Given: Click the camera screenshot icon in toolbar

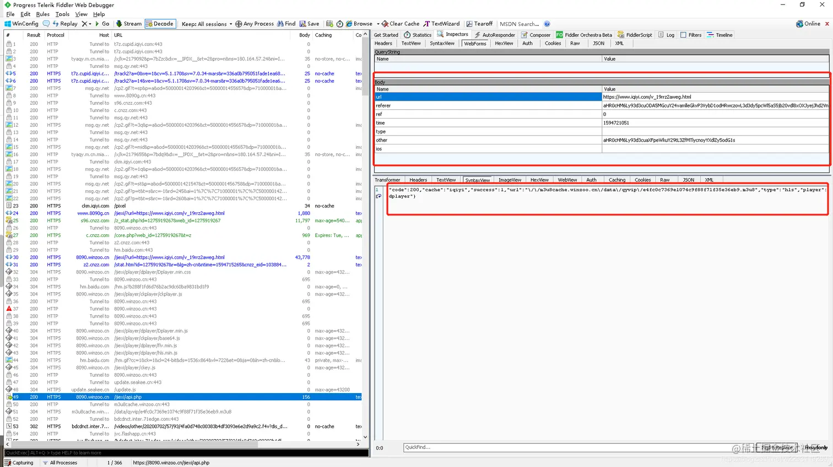Looking at the screenshot, I should [329, 24].
